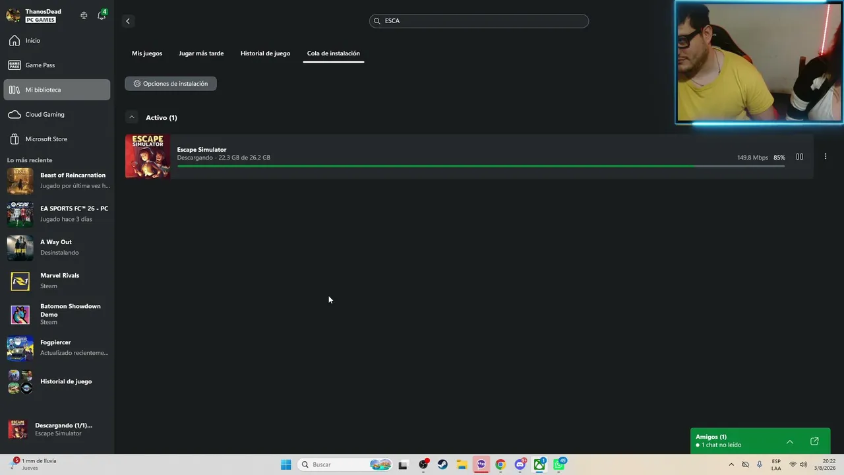
Task: Open Opciones de instalación
Action: 171,84
